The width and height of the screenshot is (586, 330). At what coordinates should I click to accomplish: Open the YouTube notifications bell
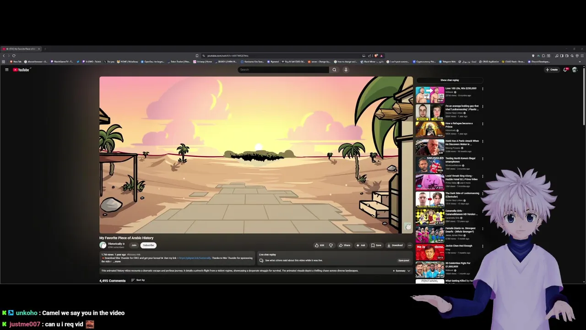point(565,70)
